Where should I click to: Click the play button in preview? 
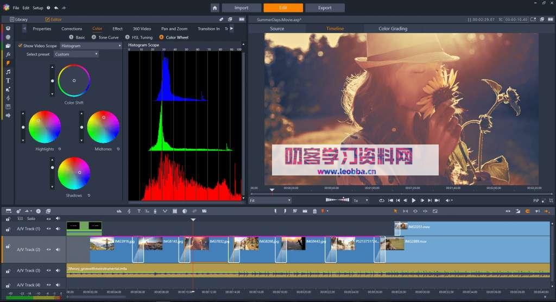[413, 200]
